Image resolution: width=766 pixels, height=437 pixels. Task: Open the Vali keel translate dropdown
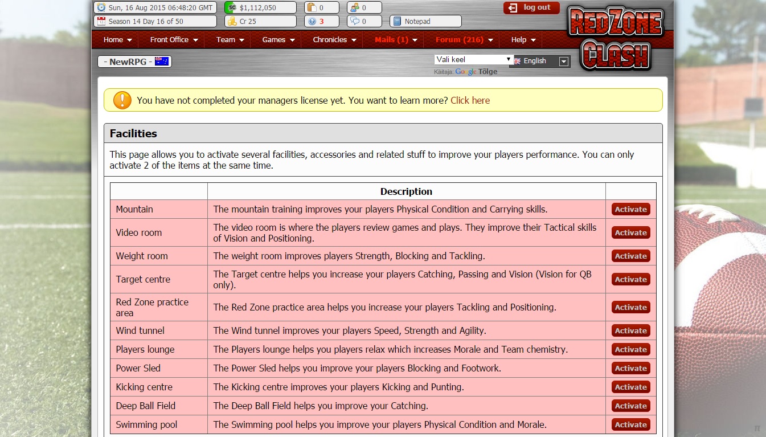pyautogui.click(x=474, y=59)
